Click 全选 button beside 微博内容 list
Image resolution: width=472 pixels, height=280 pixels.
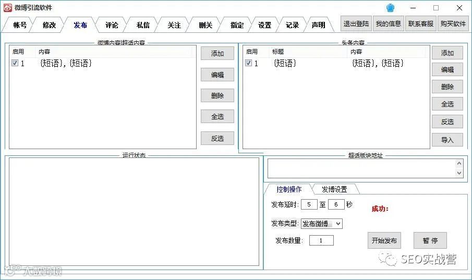[217, 116]
